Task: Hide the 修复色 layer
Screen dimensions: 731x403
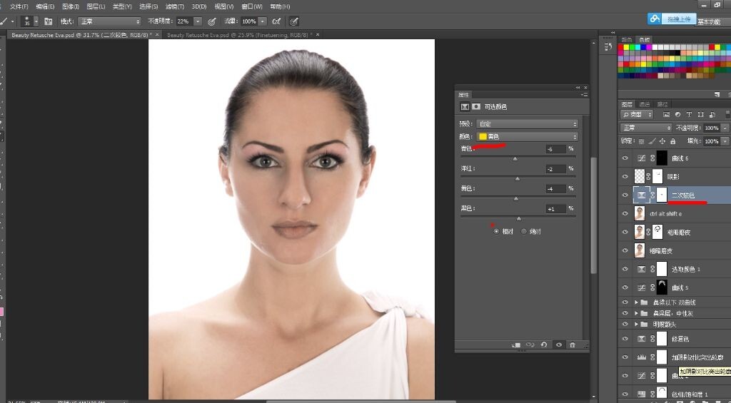Action: tap(625, 339)
